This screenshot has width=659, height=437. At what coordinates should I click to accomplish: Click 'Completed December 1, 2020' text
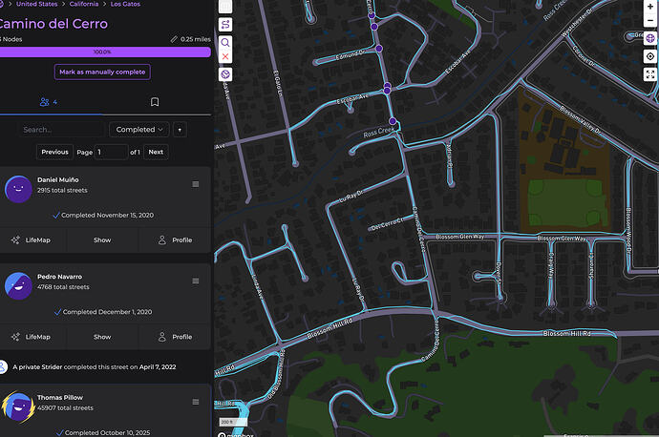[107, 312]
